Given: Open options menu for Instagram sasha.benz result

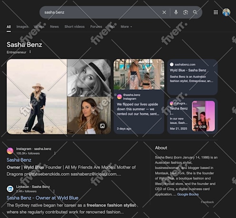Looking at the screenshot, I should (55, 153).
